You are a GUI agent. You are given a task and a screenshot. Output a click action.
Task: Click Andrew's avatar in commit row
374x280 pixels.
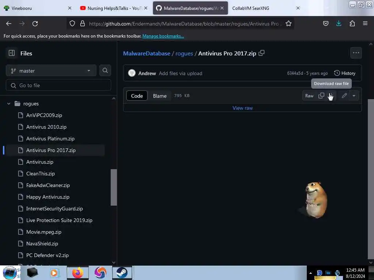coord(131,73)
